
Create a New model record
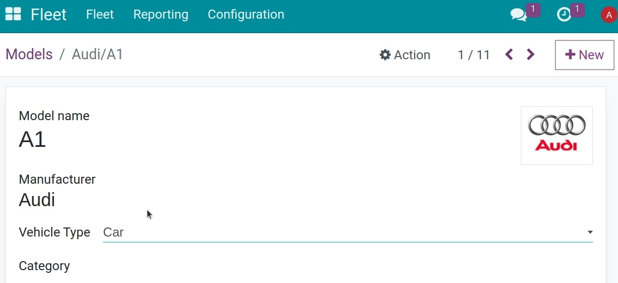coord(584,55)
